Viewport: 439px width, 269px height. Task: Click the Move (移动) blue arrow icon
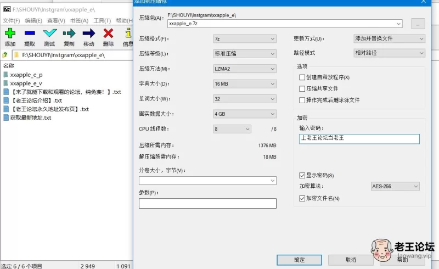(x=89, y=33)
